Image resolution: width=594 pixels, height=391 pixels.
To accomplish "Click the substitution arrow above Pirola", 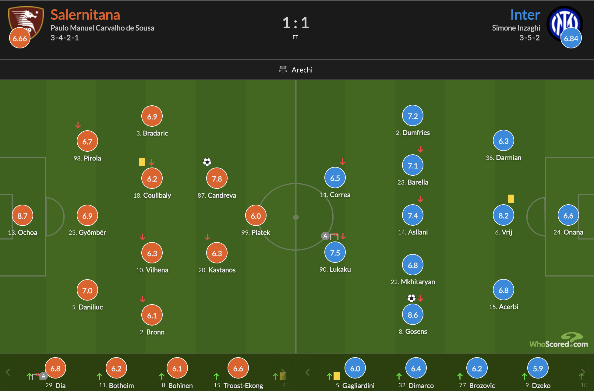I will point(78,125).
